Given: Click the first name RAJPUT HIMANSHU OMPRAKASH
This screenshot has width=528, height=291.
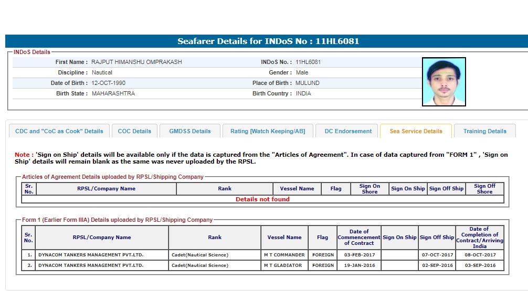Looking at the screenshot, I should (x=136, y=62).
